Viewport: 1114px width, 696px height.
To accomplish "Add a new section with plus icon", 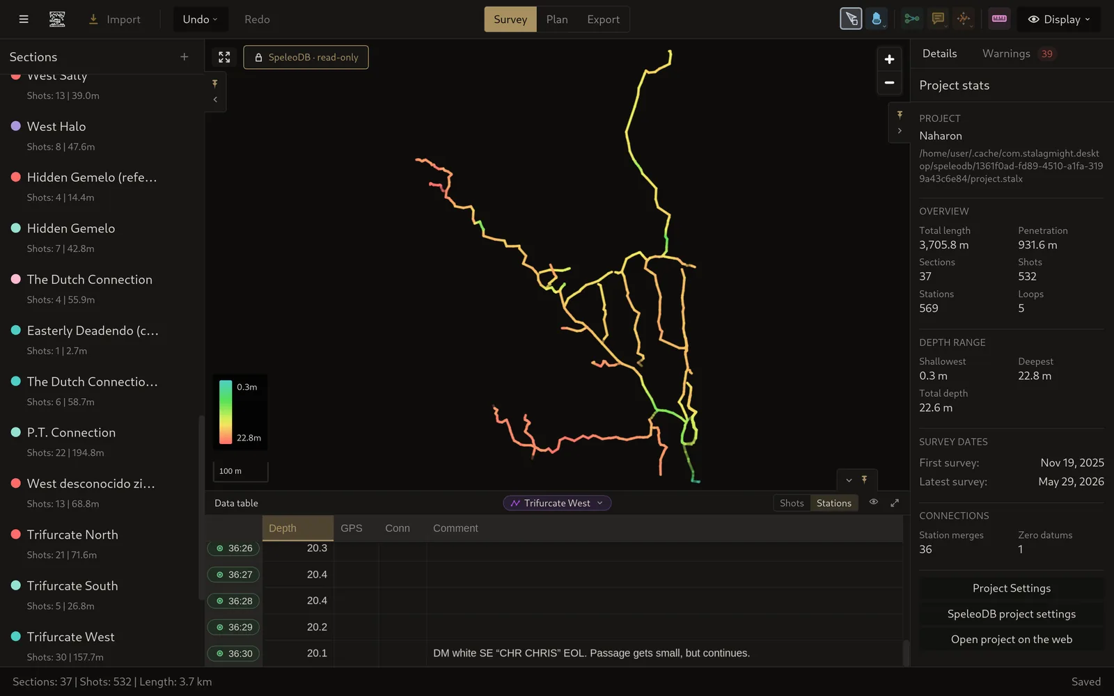I will point(184,57).
